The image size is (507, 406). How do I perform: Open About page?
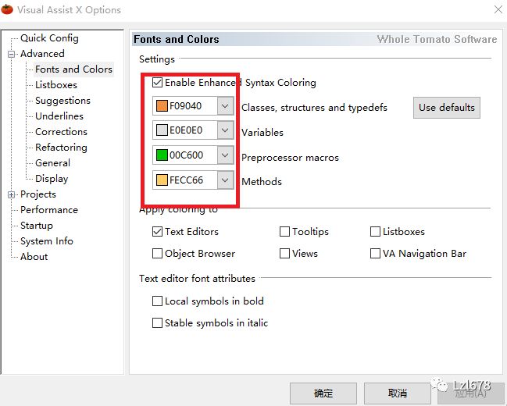point(34,257)
